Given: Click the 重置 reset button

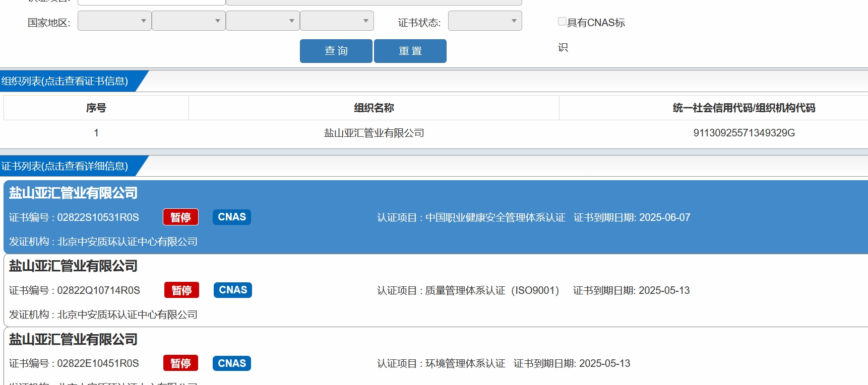Looking at the screenshot, I should [410, 51].
